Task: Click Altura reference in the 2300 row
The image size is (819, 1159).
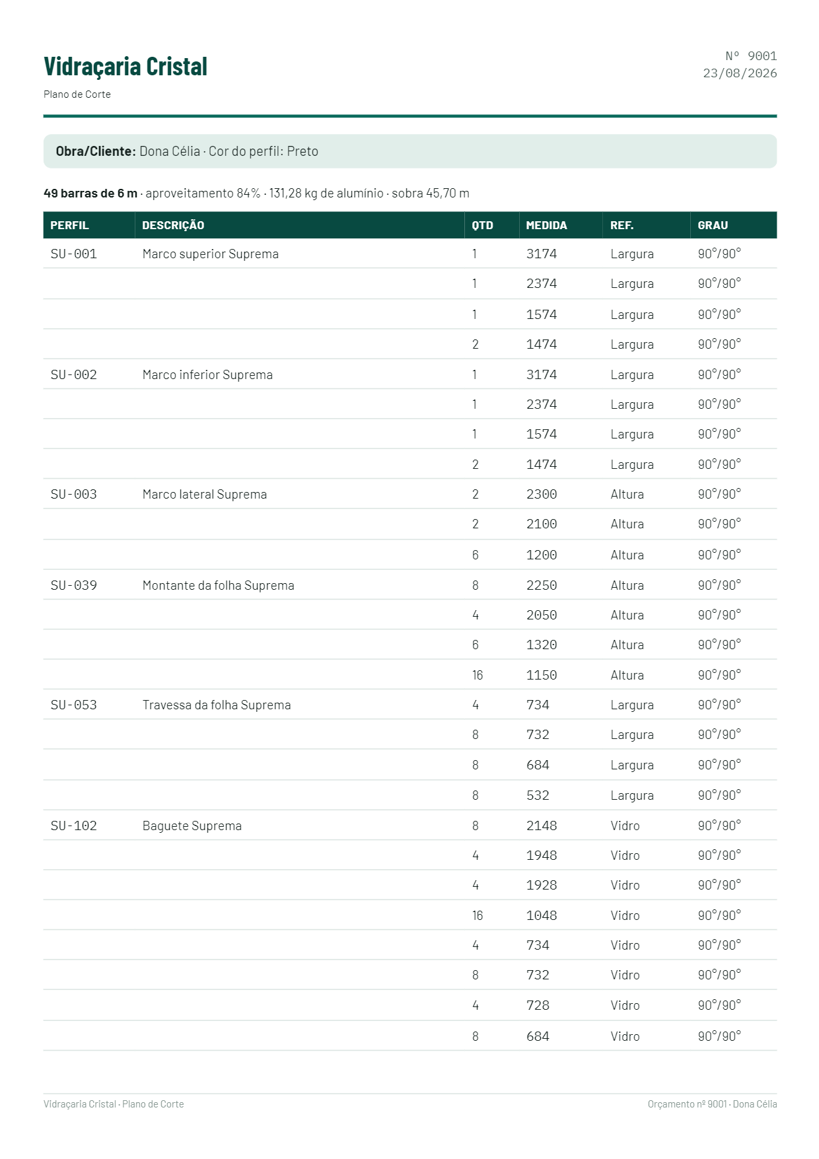Action: pos(627,494)
